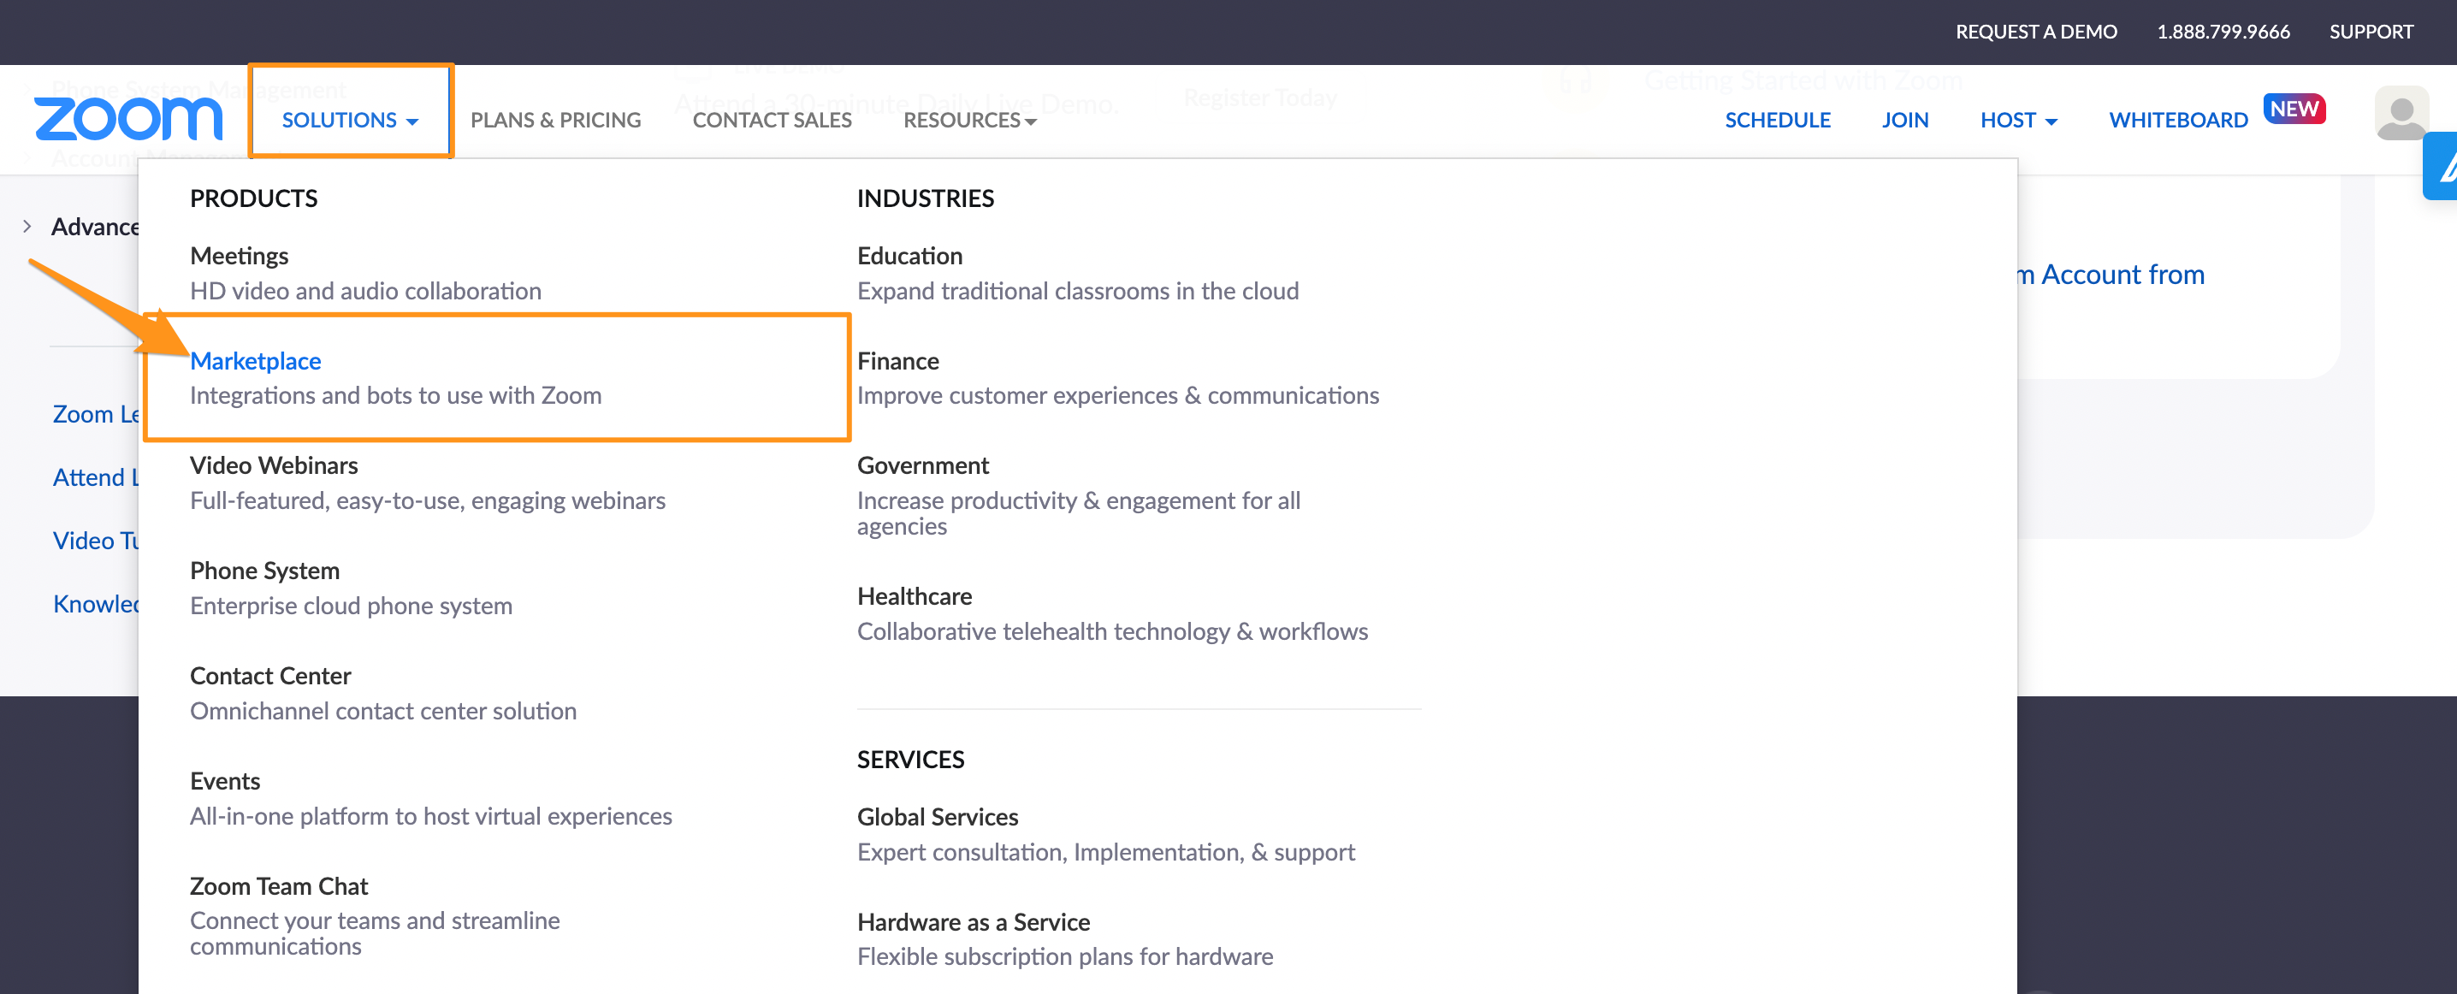Open Events product page
The image size is (2457, 994).
point(224,781)
